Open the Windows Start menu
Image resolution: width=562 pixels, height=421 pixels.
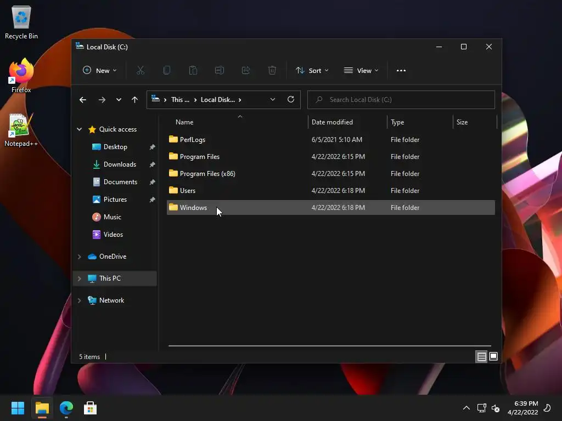click(18, 408)
